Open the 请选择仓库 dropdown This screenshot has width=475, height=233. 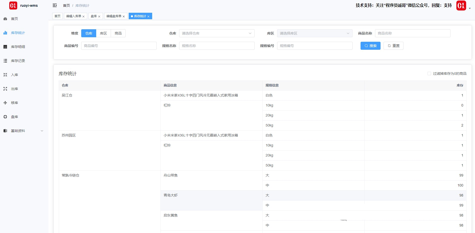pyautogui.click(x=217, y=33)
